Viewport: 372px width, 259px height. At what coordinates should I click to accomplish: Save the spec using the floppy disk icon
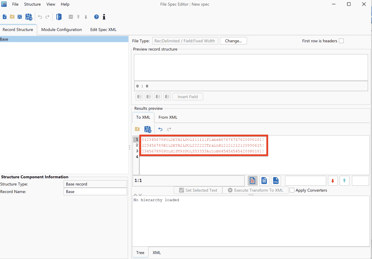[20, 17]
